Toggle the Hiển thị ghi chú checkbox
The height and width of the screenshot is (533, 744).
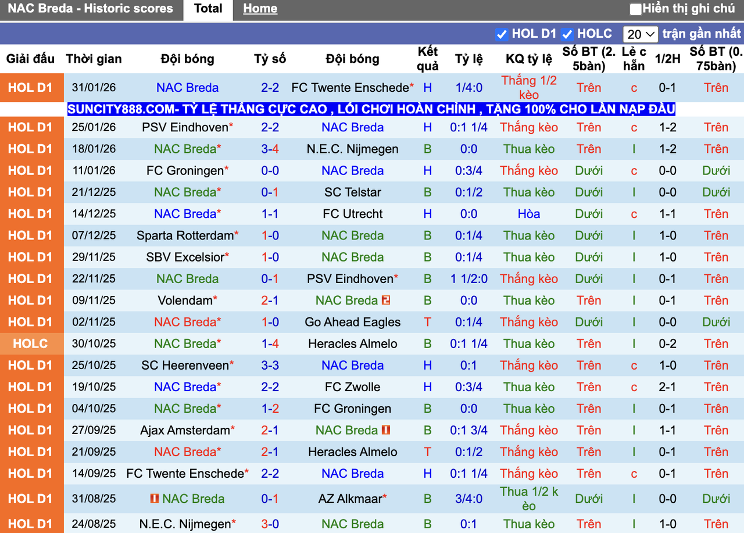point(636,9)
